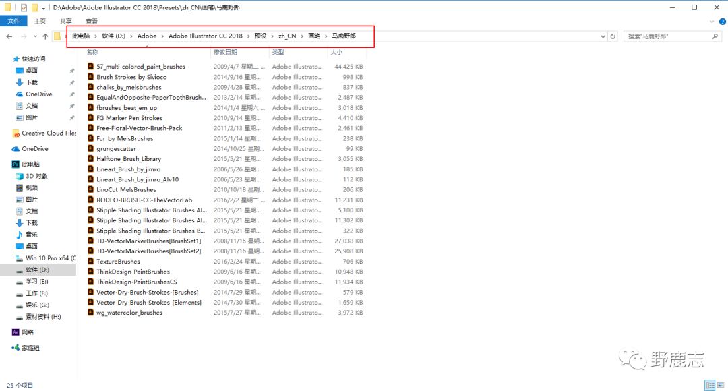Select RODEO-BRUSH-CC-TheVectorLab file icon
Image resolution: width=728 pixels, height=391 pixels.
pyautogui.click(x=90, y=200)
